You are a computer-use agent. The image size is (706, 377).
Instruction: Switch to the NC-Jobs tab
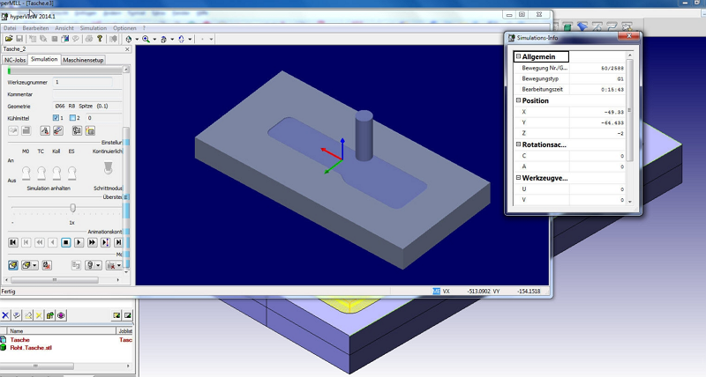click(14, 60)
